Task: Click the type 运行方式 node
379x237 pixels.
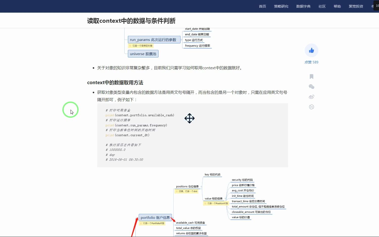Action: point(194,40)
